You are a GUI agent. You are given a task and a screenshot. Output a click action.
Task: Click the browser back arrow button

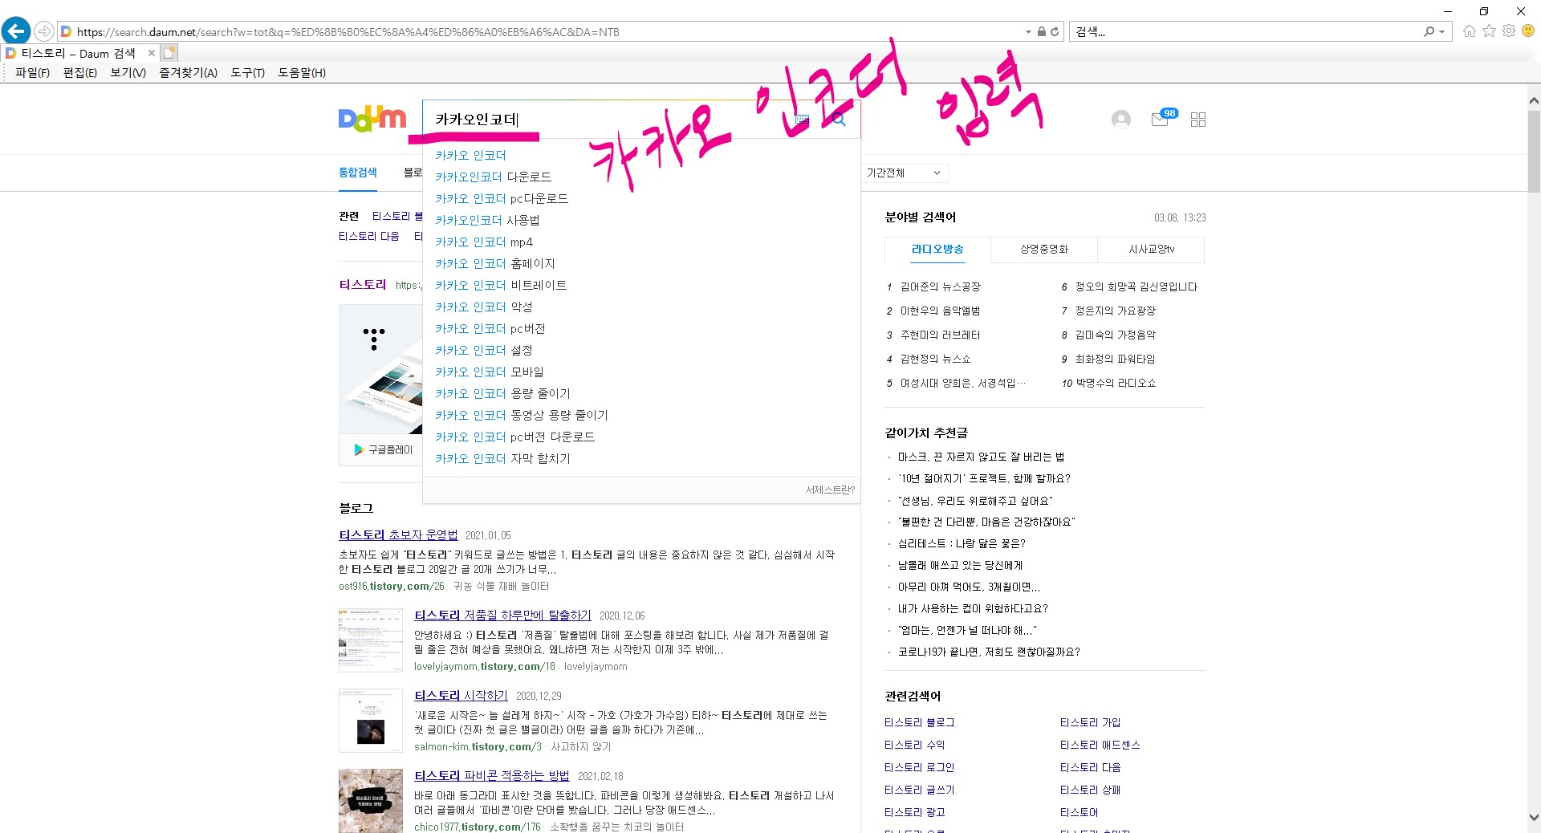pos(16,31)
